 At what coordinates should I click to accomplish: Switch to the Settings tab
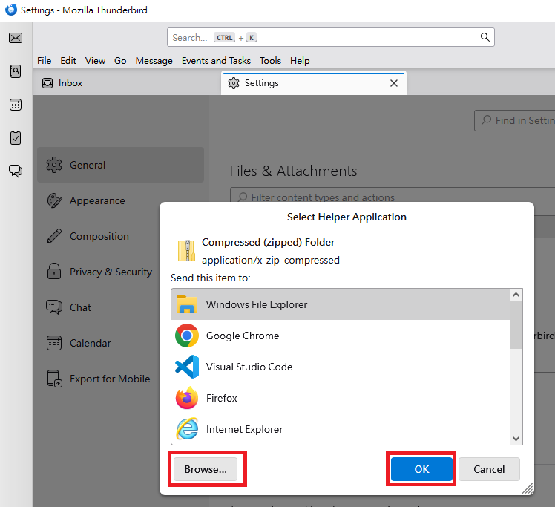[314, 83]
